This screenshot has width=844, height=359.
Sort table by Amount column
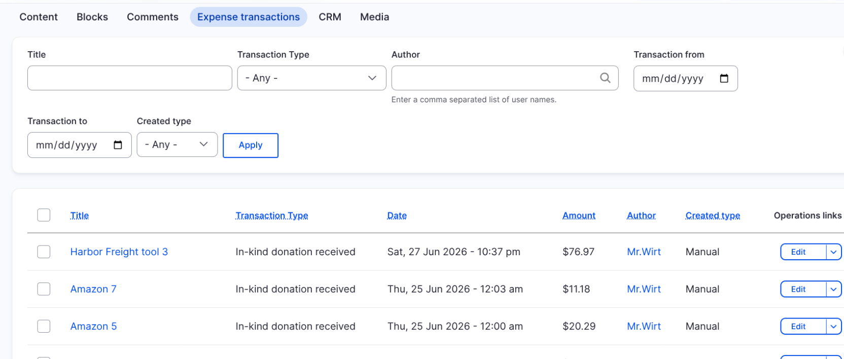(579, 216)
